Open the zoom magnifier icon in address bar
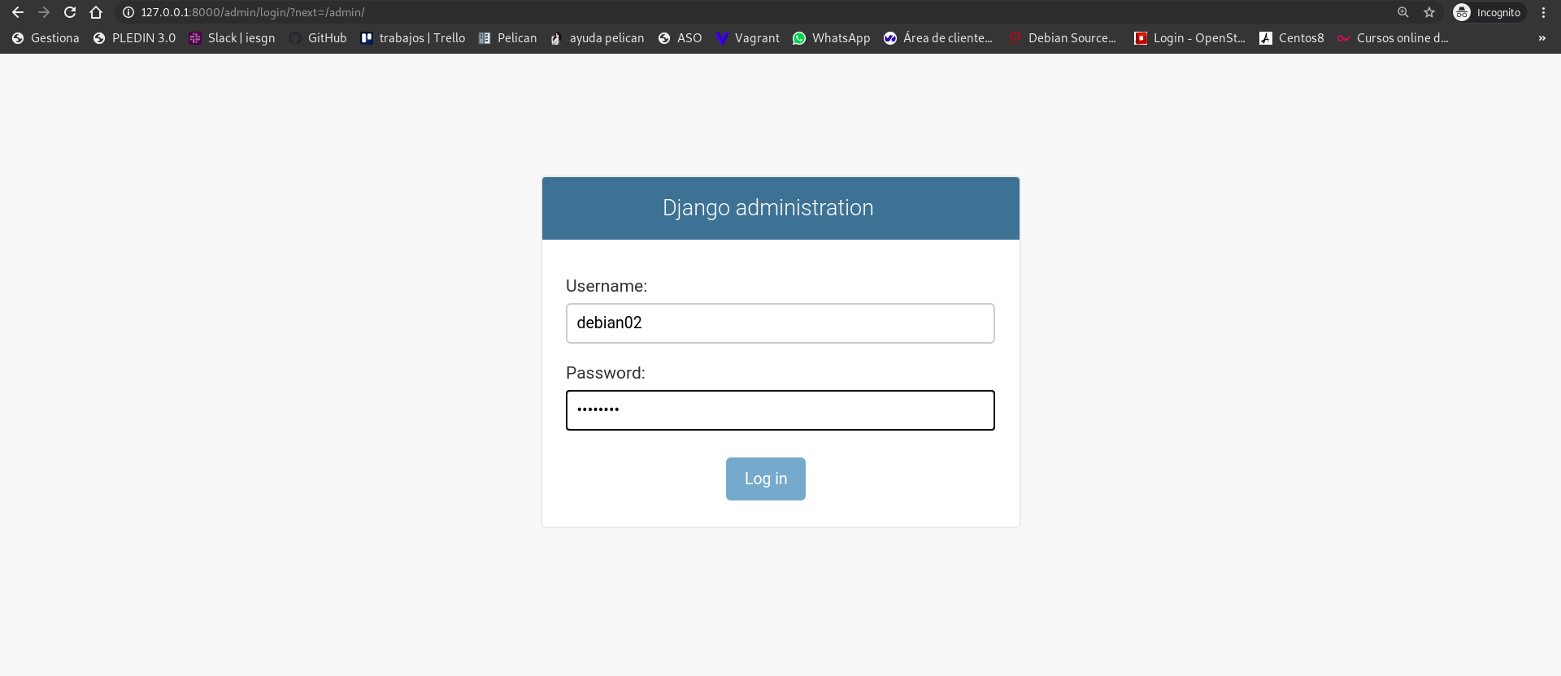 coord(1403,12)
